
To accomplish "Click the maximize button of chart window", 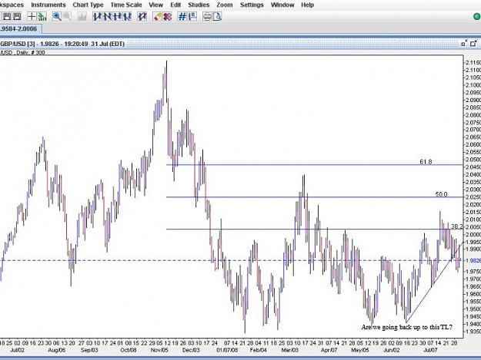I will [x=474, y=44].
